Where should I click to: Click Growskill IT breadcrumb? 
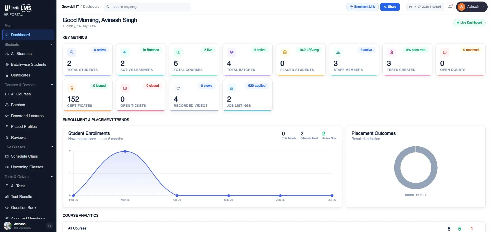(x=70, y=7)
